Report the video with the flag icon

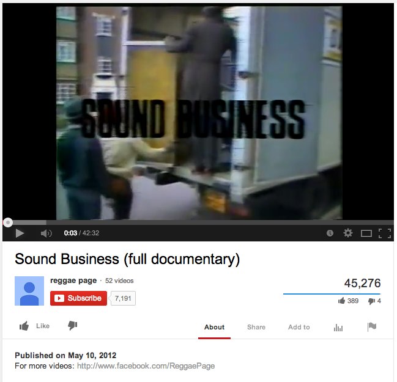coord(372,326)
